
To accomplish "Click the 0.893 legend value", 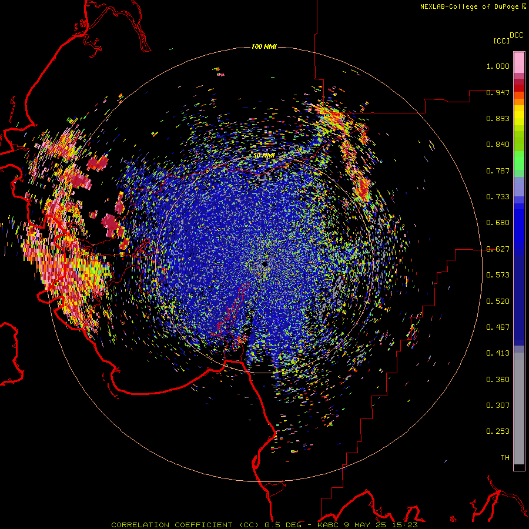I will tap(498, 118).
